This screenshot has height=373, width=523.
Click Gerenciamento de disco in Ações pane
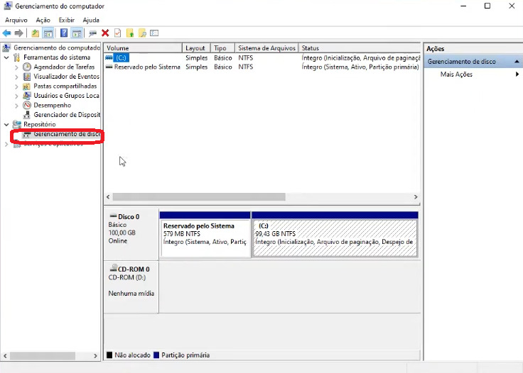(x=462, y=62)
